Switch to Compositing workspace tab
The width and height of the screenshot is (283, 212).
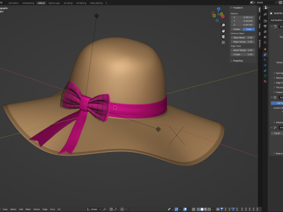tap(28, 3)
